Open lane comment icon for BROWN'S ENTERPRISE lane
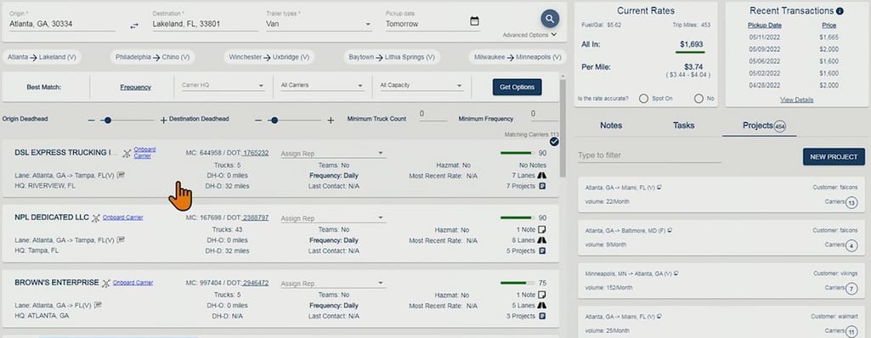The height and width of the screenshot is (338, 871). (97, 305)
